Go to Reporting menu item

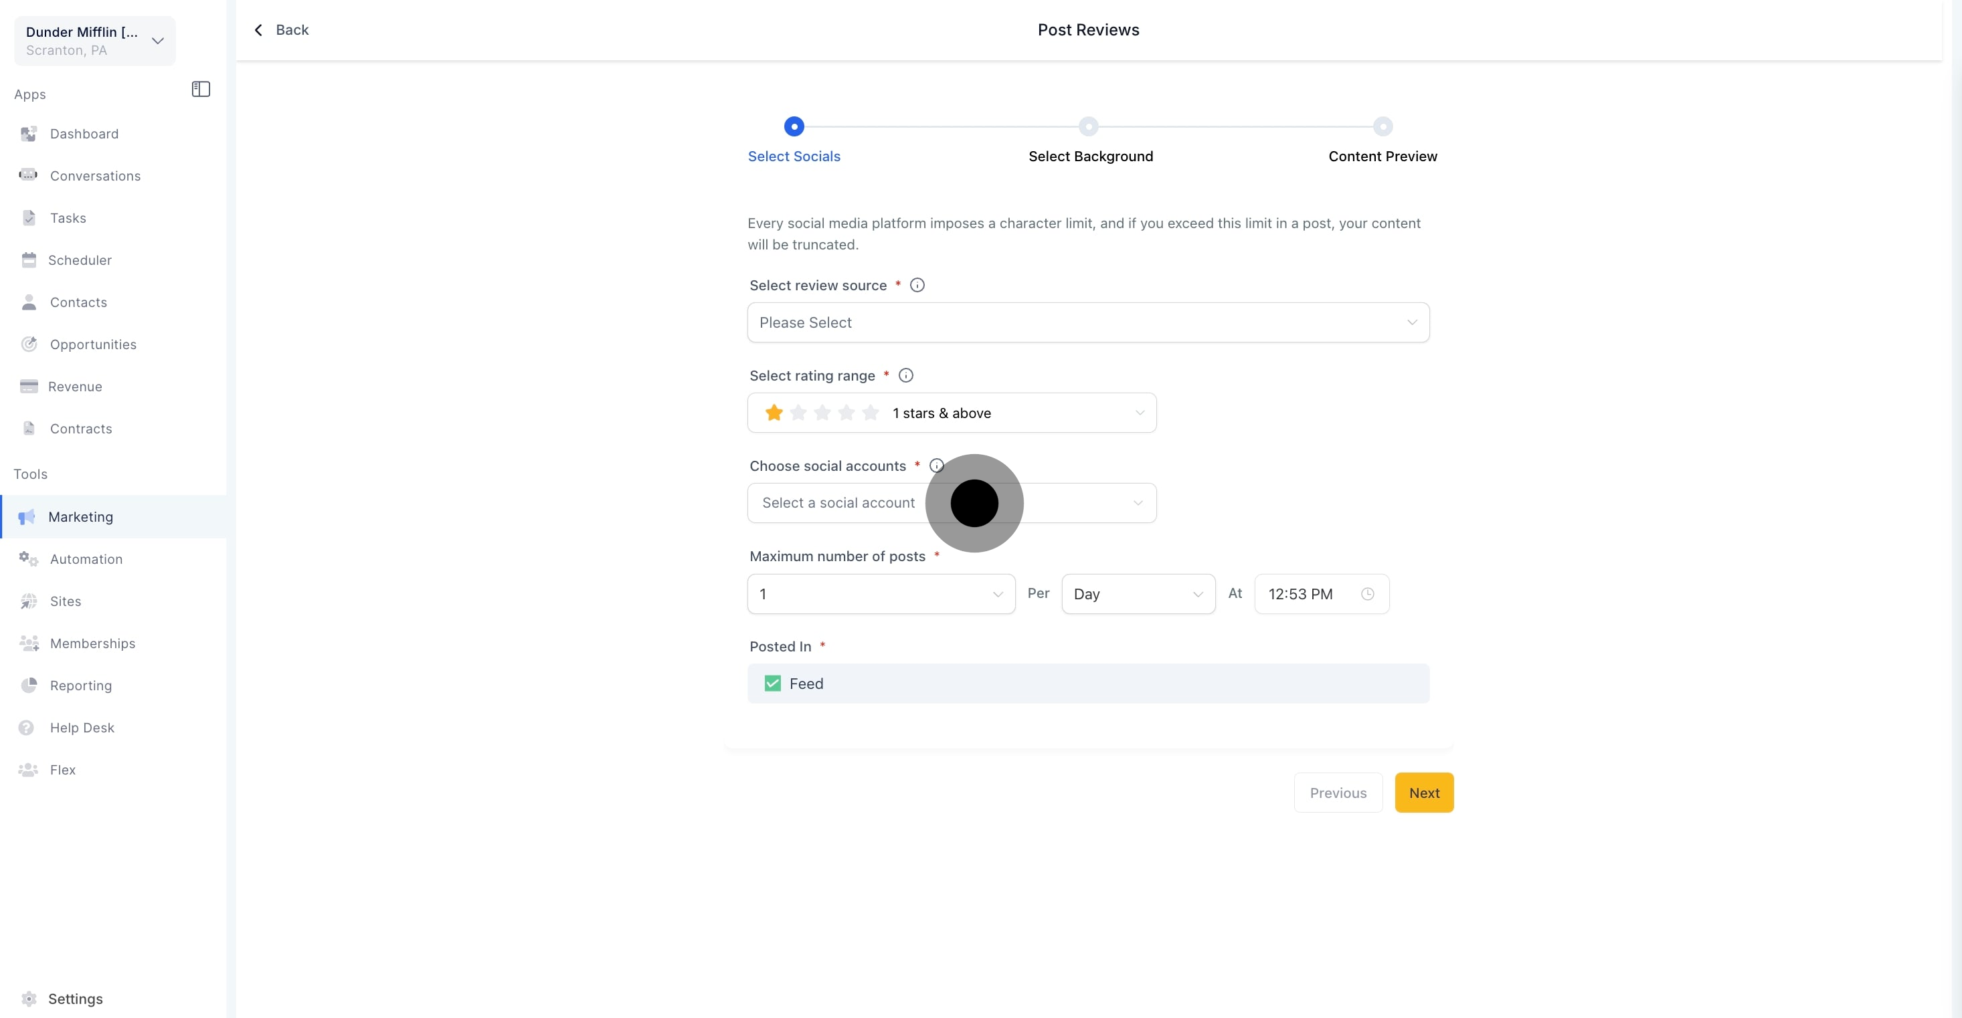81,686
